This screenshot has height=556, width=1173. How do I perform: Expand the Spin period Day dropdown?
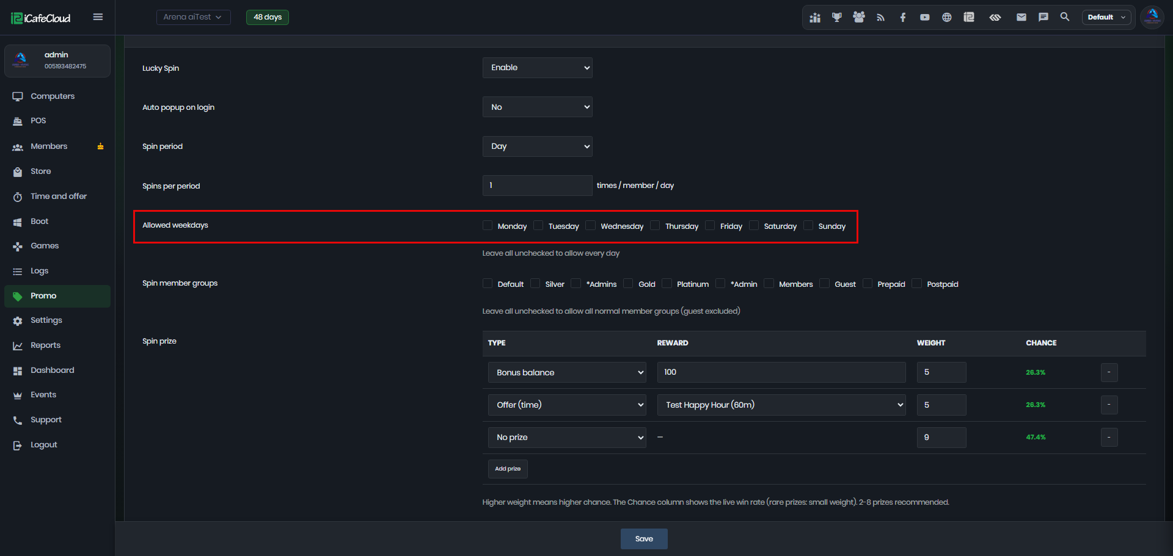(x=538, y=146)
